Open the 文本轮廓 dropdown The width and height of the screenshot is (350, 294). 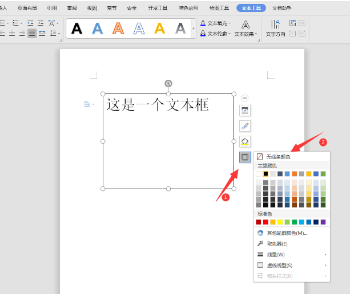coord(215,34)
